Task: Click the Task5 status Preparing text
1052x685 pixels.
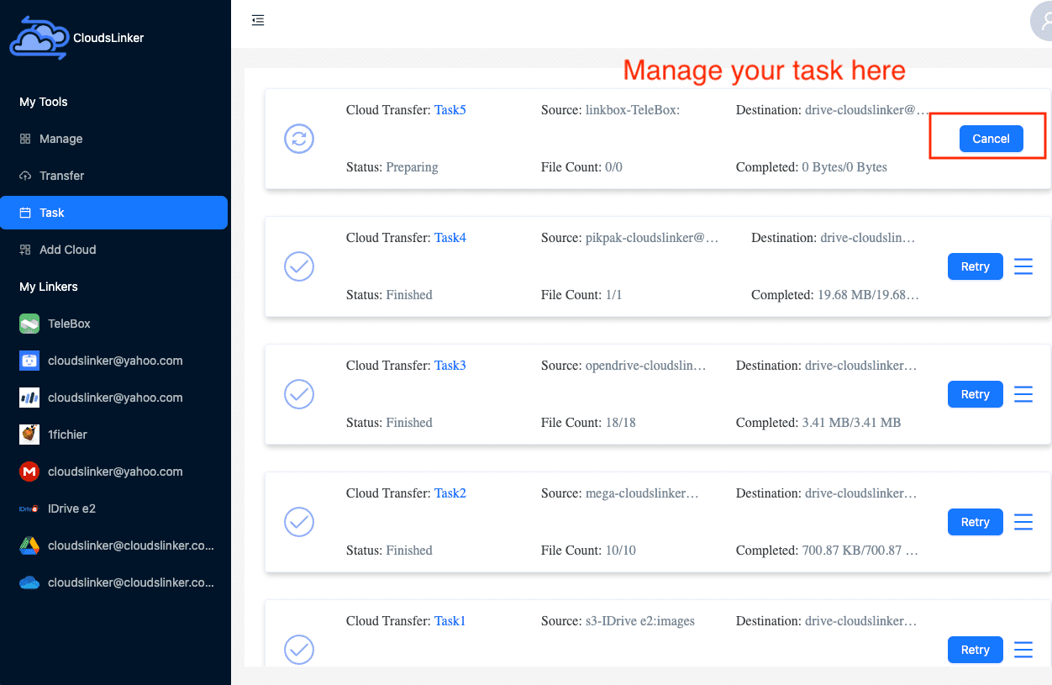Action: point(412,167)
